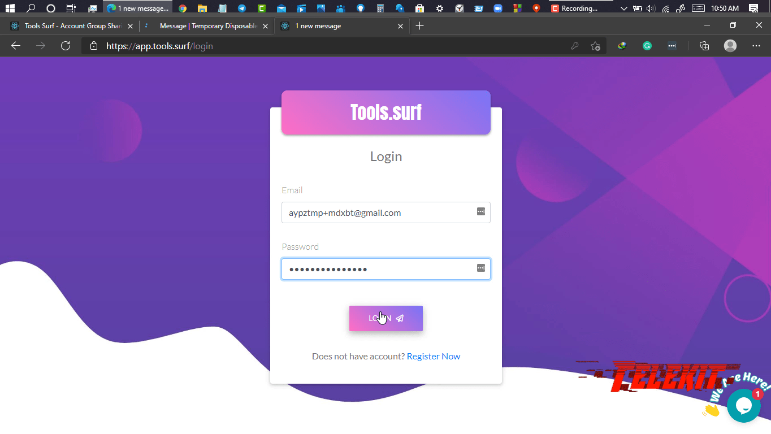This screenshot has height=434, width=771.
Task: Close the 1 new message tab
Action: 401,26
